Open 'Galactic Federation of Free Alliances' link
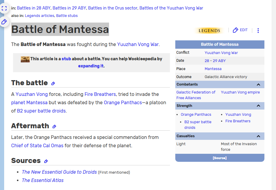This screenshot has height=190, width=276. tap(196, 95)
